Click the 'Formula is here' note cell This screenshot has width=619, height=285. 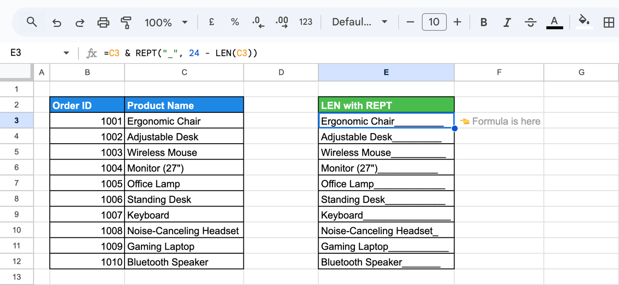coord(499,121)
